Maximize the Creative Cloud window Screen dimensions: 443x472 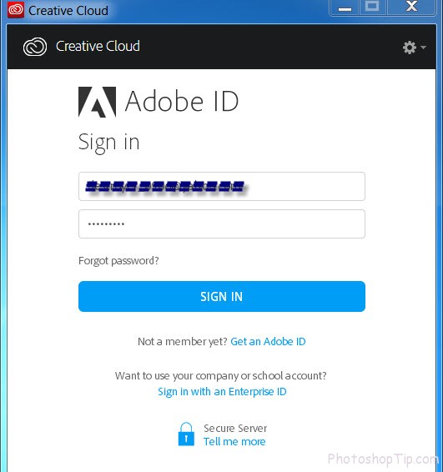point(372,8)
